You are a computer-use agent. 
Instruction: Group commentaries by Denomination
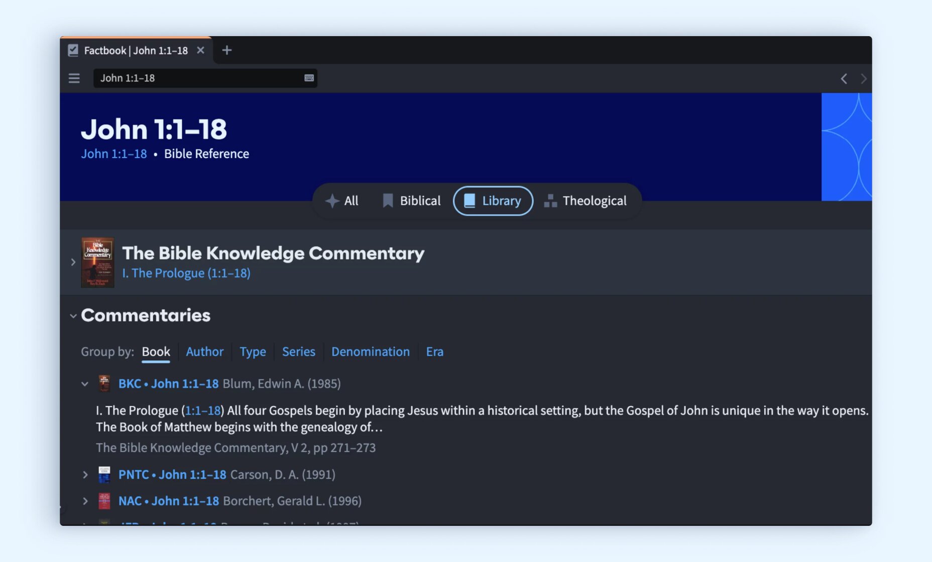pyautogui.click(x=371, y=352)
